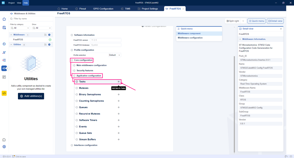Open the Home icon in left sidebar
This screenshot has width=294, height=158.
tap(4, 19)
